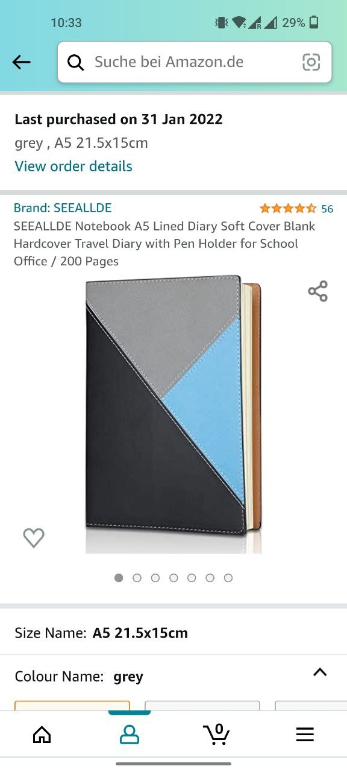Jump to fourth product image dot

pos(173,578)
